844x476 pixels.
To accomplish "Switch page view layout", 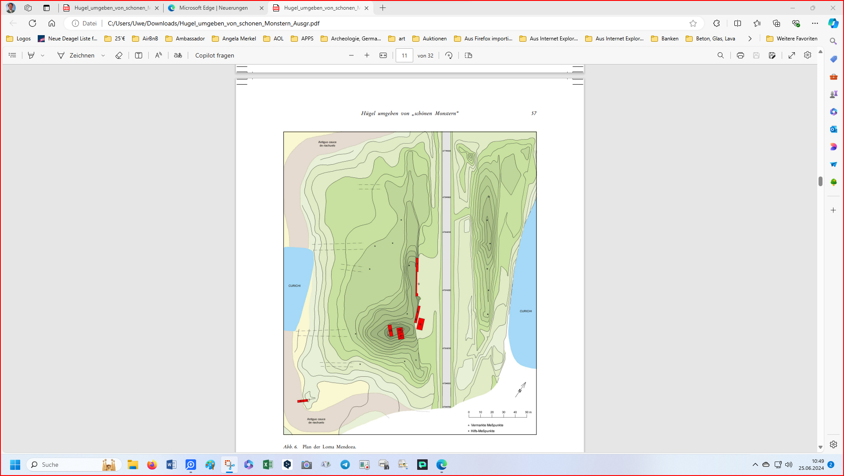I will tap(468, 55).
